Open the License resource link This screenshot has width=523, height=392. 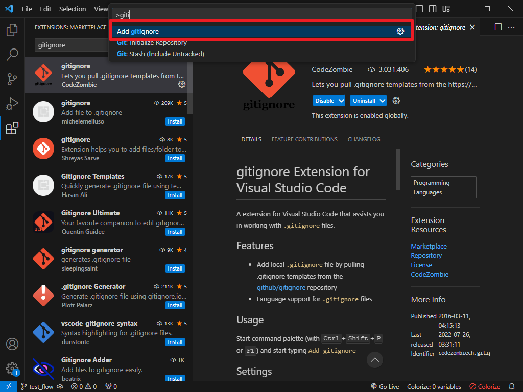(x=421, y=265)
